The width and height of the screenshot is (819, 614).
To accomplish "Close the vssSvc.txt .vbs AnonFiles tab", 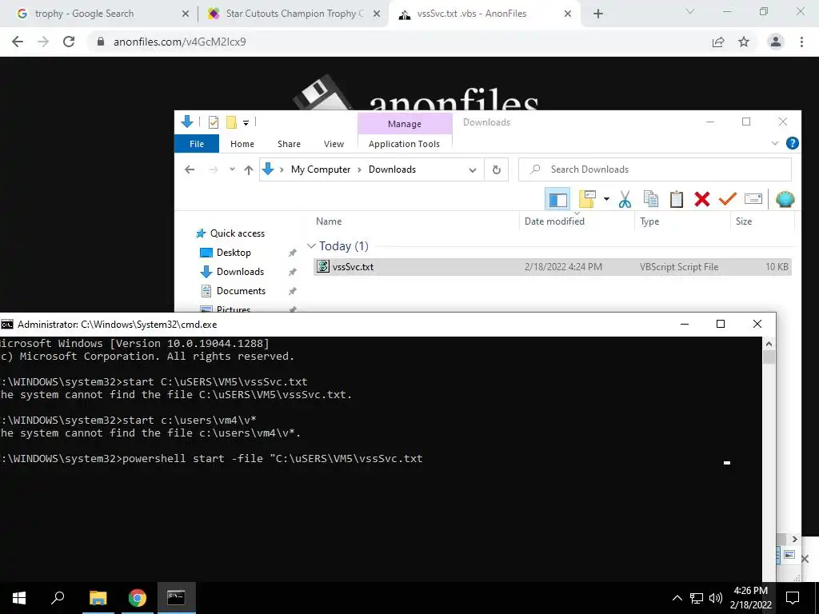I will [x=568, y=14].
